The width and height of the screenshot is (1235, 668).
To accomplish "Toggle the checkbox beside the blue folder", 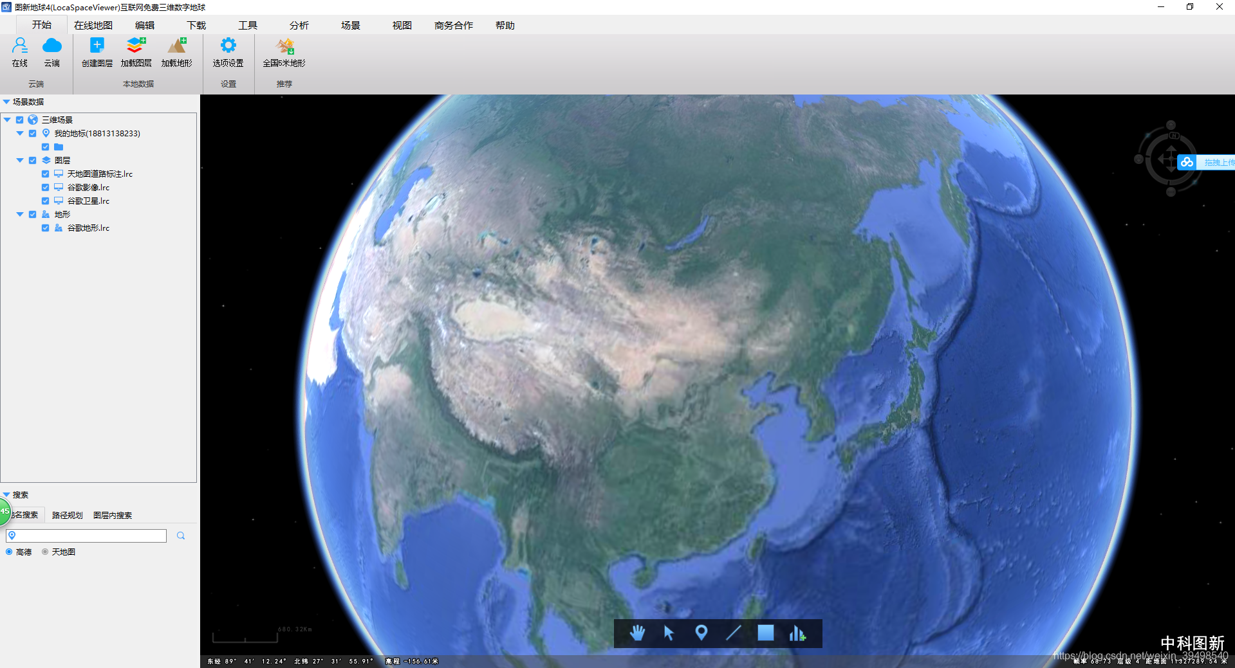I will [46, 147].
